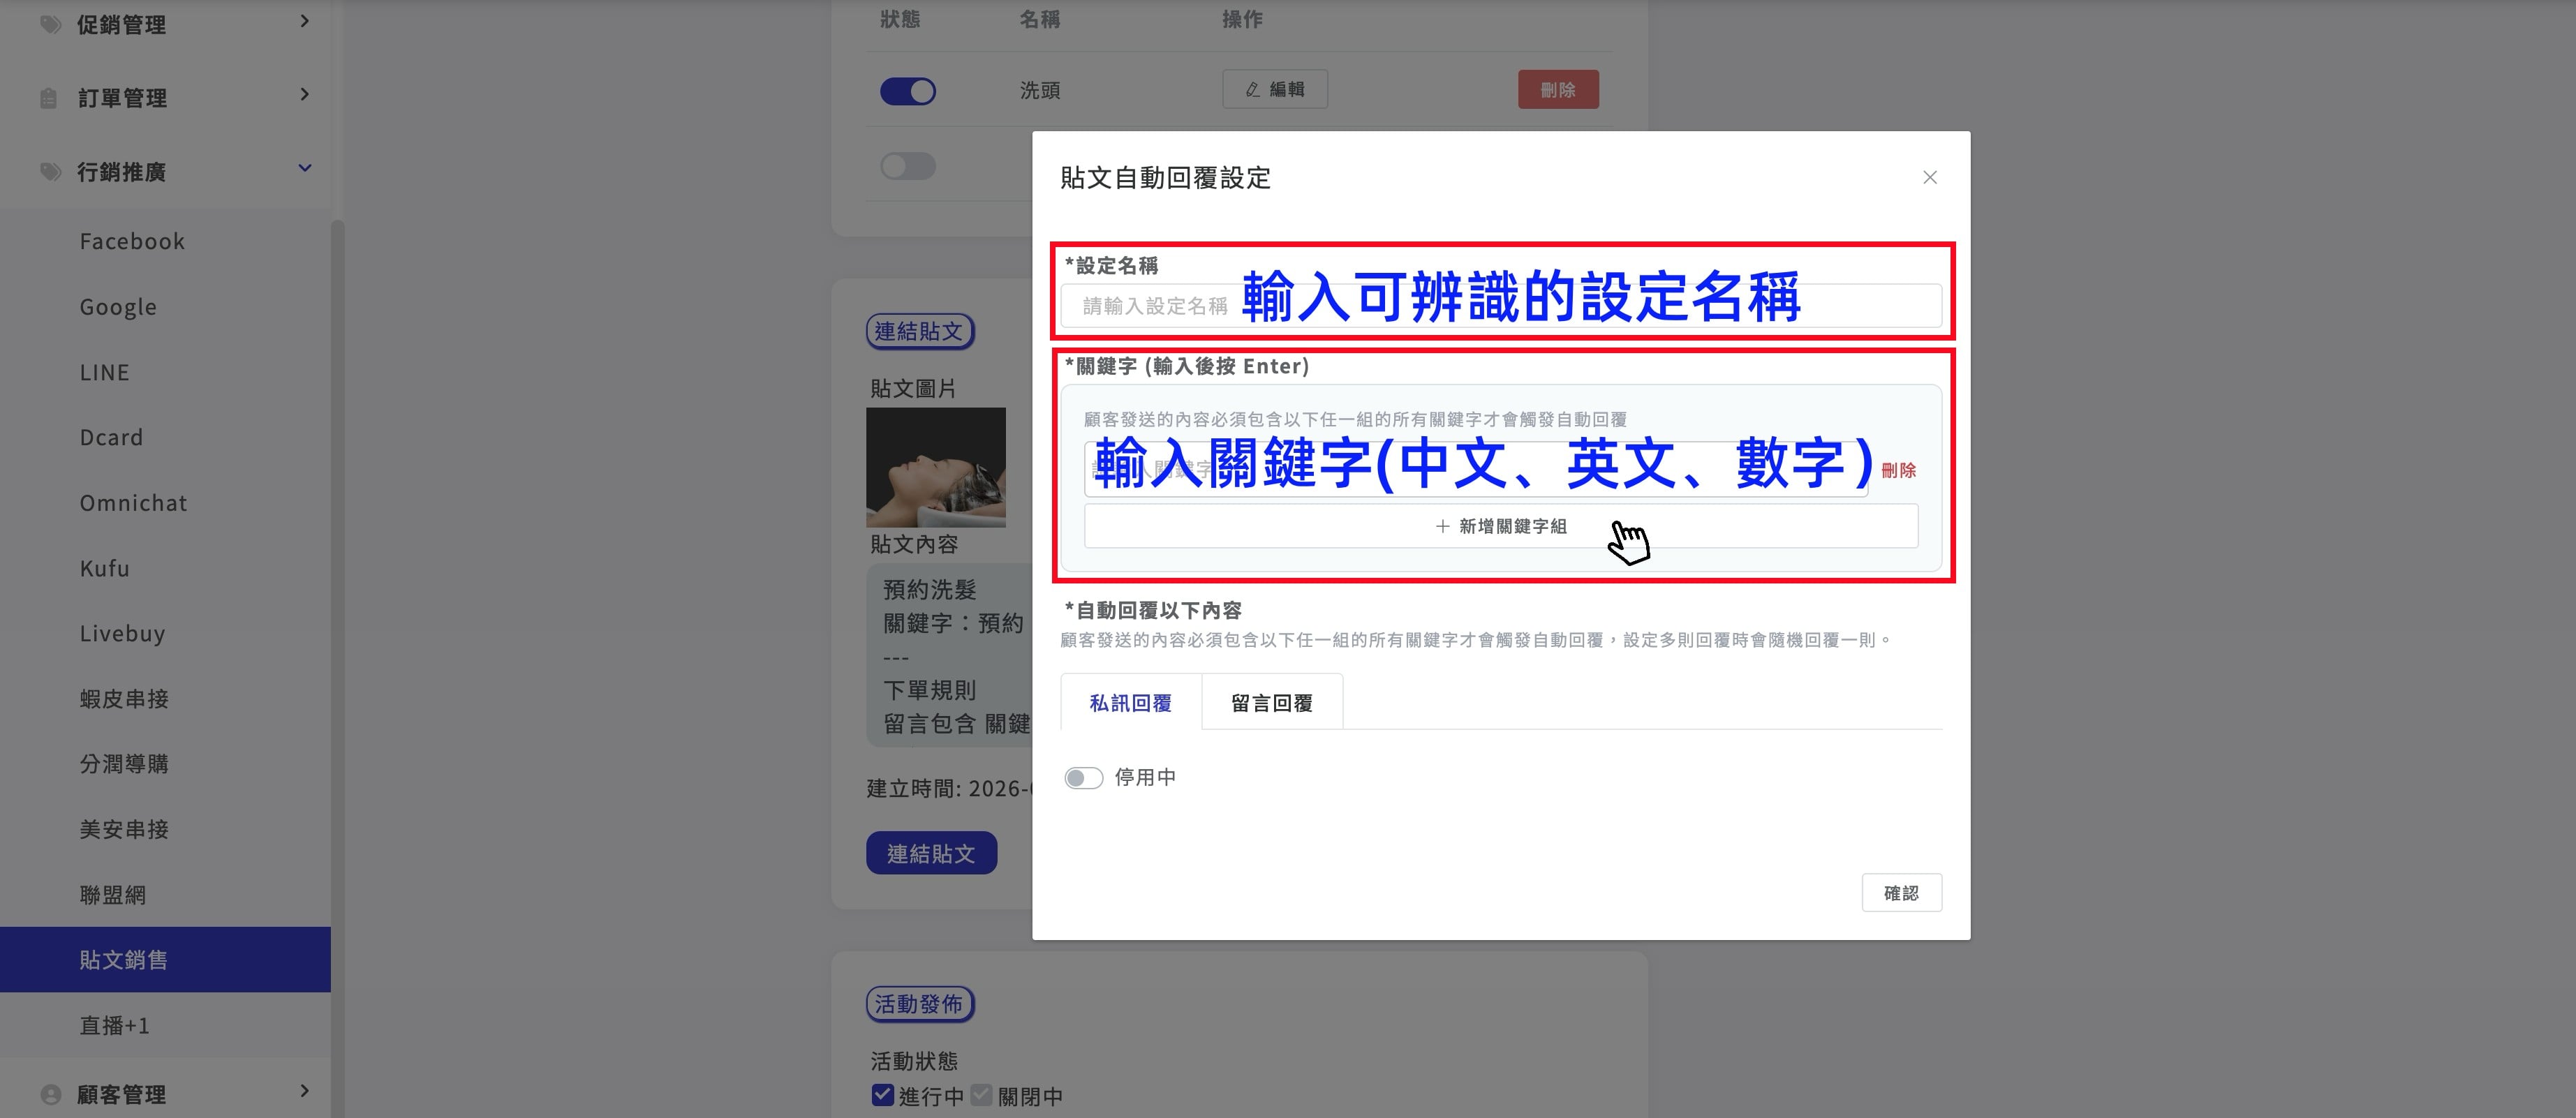This screenshot has height=1118, width=2576.
Task: Click the 促銷管理 tag icon in sidebar
Action: pos(50,24)
